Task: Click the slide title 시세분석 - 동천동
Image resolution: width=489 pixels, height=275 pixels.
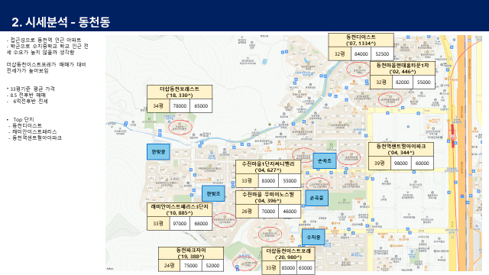Action: (61, 22)
